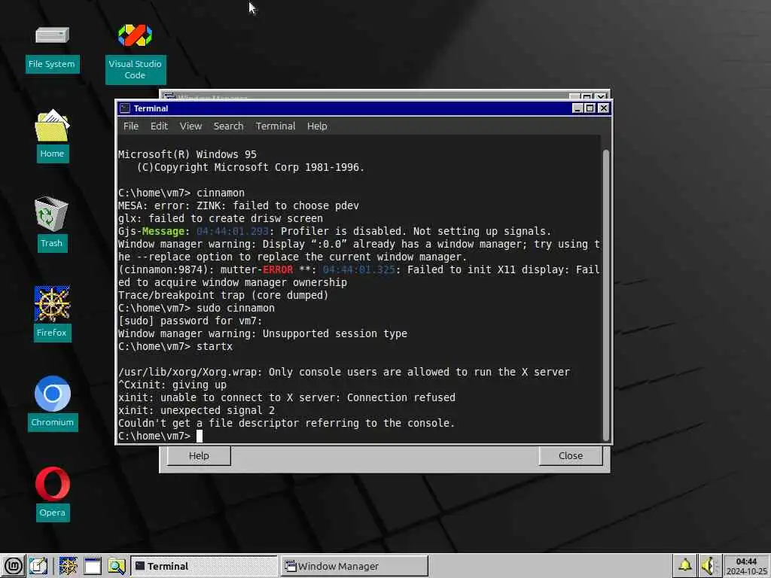
Task: Open the Edit menu in Terminal
Action: (159, 126)
